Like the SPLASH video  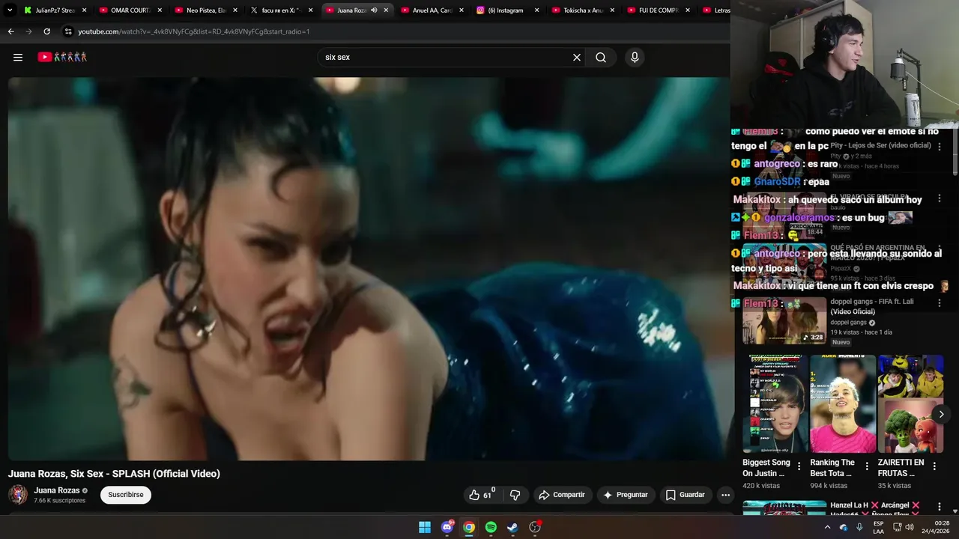point(481,495)
